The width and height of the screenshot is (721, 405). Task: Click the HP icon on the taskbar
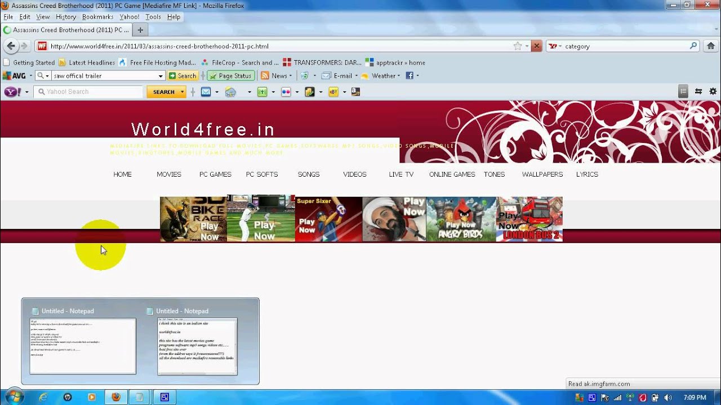coord(68,397)
